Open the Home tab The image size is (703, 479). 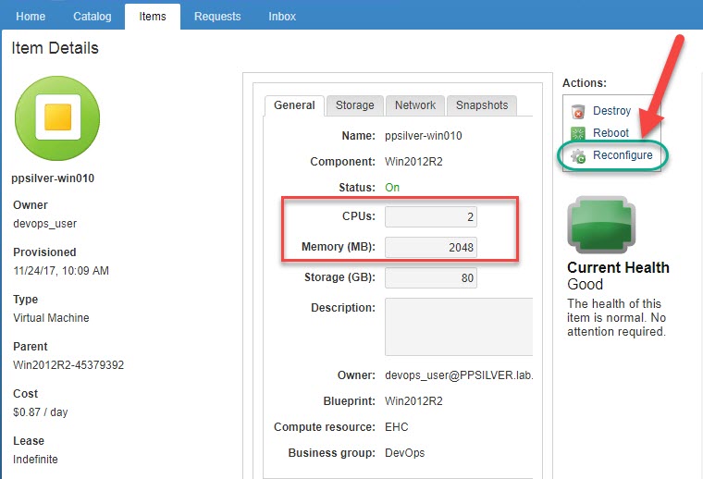coord(31,17)
